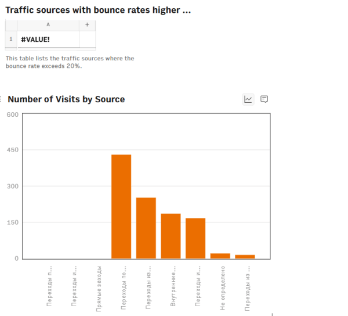Open the chart view icon
Screen dimensions: 348x316
(x=248, y=99)
